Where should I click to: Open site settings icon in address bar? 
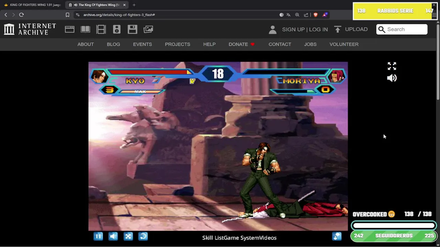77,15
